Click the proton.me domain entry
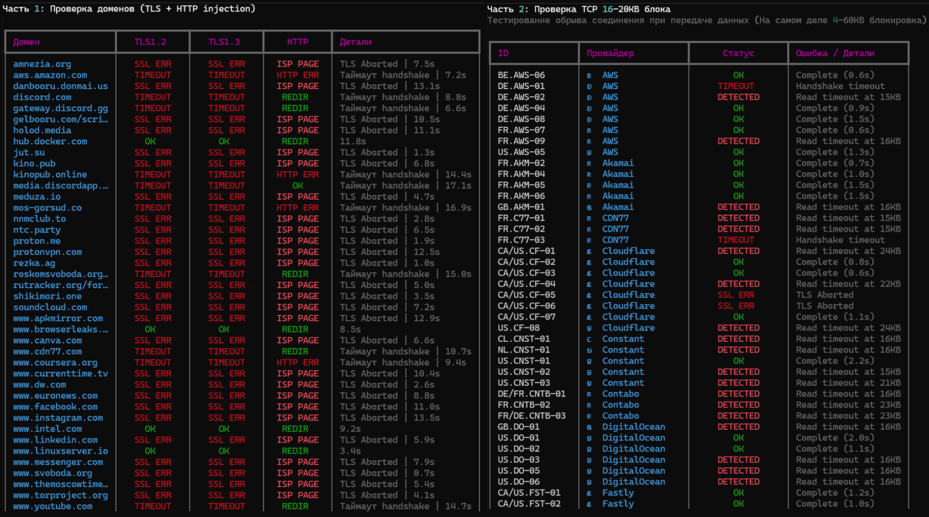 click(x=37, y=241)
